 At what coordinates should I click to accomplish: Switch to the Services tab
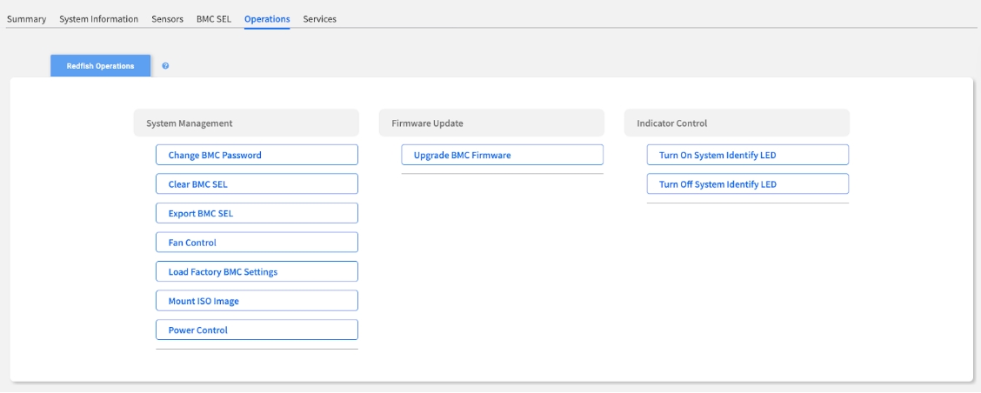tap(319, 19)
